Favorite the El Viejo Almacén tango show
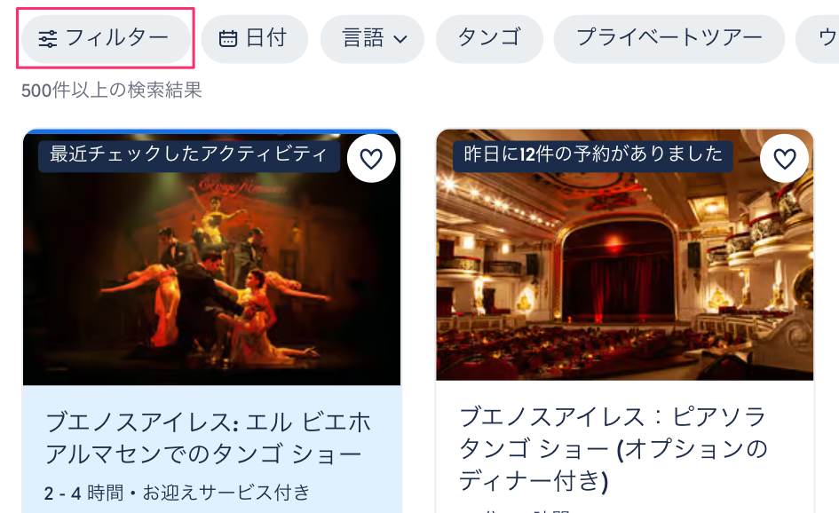Image resolution: width=839 pixels, height=513 pixels. pyautogui.click(x=371, y=158)
